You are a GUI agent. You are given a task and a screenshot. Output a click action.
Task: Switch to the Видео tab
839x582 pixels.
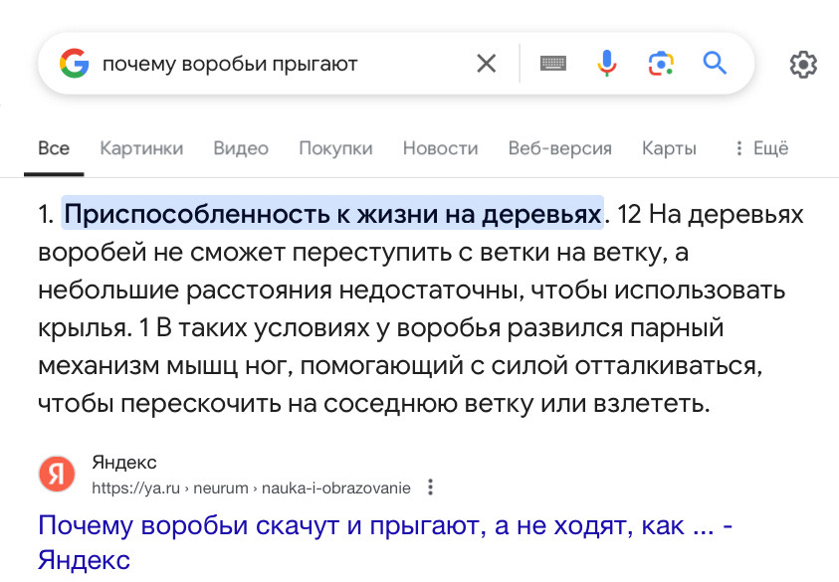pyautogui.click(x=241, y=148)
